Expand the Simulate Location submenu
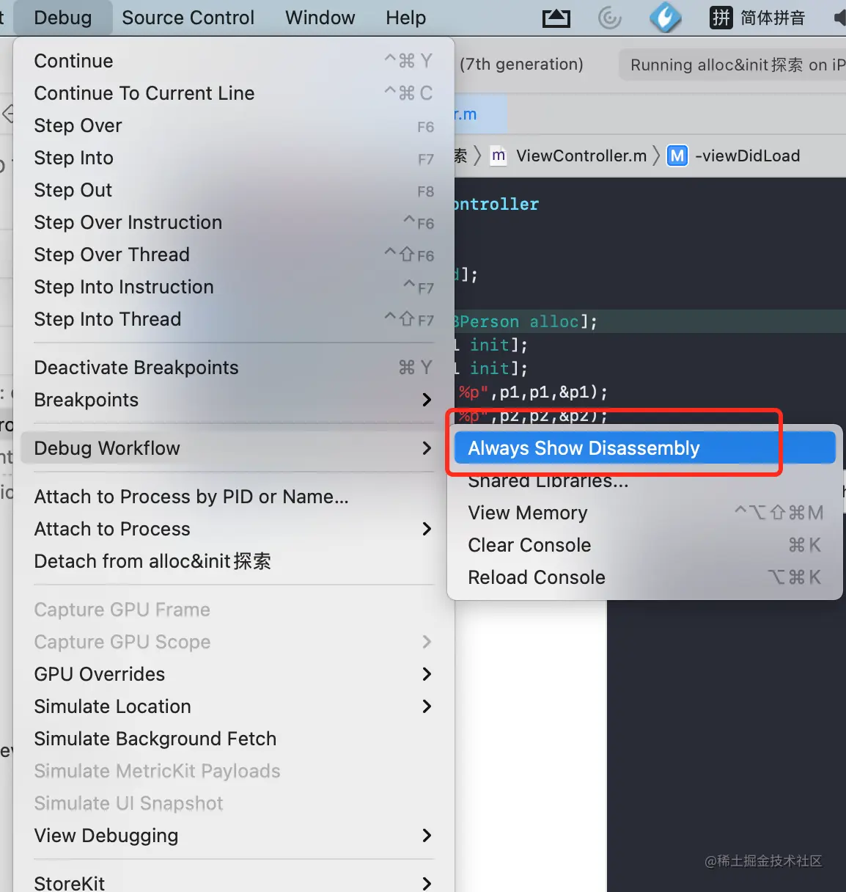The height and width of the screenshot is (892, 846). 234,706
